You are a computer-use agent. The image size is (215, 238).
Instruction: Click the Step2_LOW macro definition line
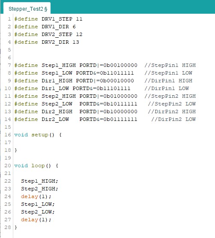pos(76,104)
